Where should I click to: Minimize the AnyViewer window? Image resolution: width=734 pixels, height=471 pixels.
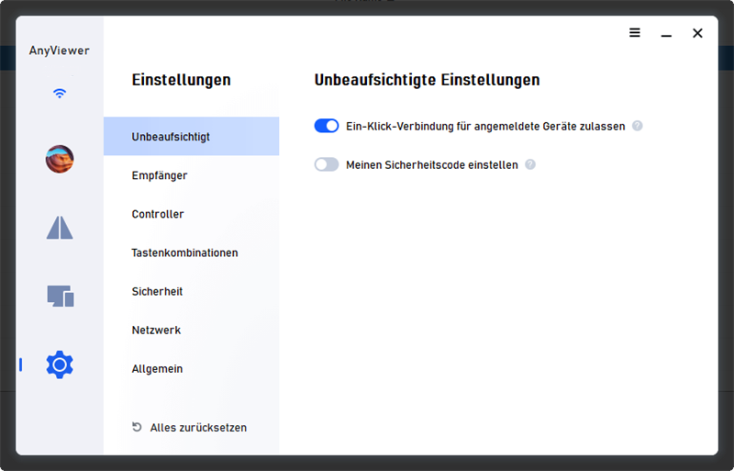coord(667,34)
